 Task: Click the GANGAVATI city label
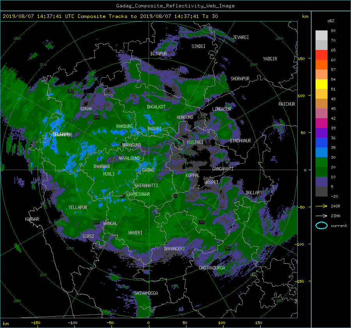(223, 169)
